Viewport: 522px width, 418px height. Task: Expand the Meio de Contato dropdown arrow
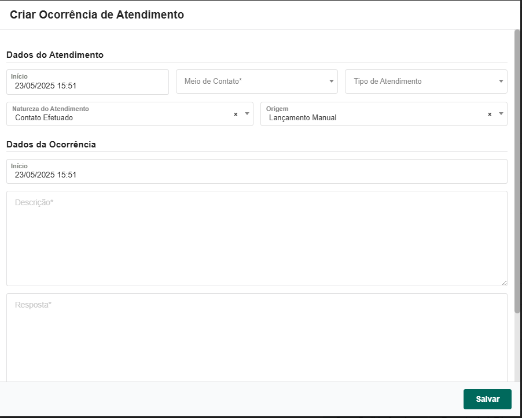click(x=332, y=82)
